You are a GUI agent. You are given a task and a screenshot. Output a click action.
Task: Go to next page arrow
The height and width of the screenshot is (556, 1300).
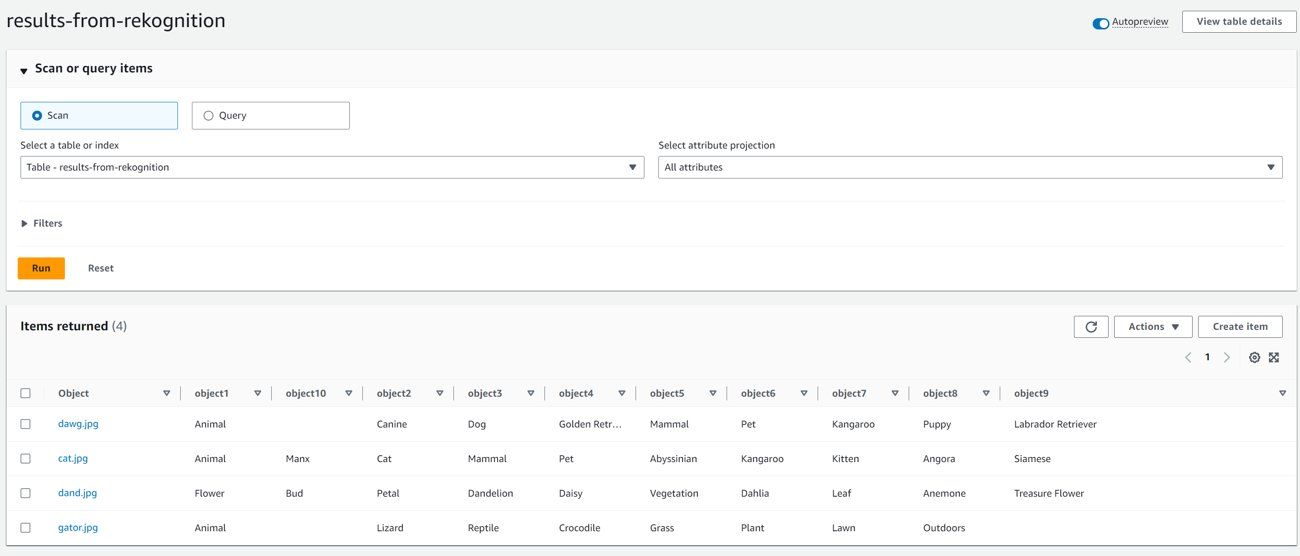point(1226,357)
